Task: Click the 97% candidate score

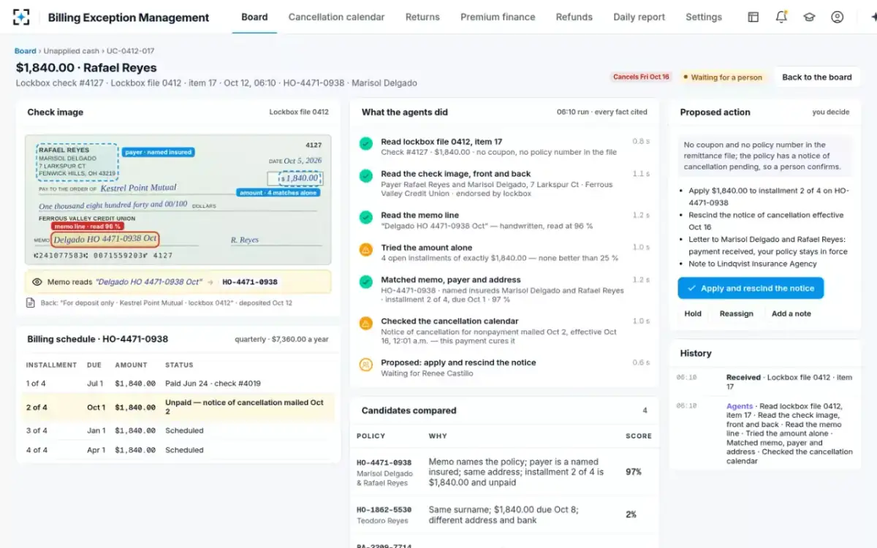Action: point(634,472)
